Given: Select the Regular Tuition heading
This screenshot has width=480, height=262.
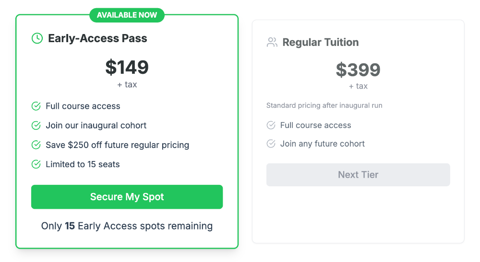Looking at the screenshot, I should pos(321,42).
